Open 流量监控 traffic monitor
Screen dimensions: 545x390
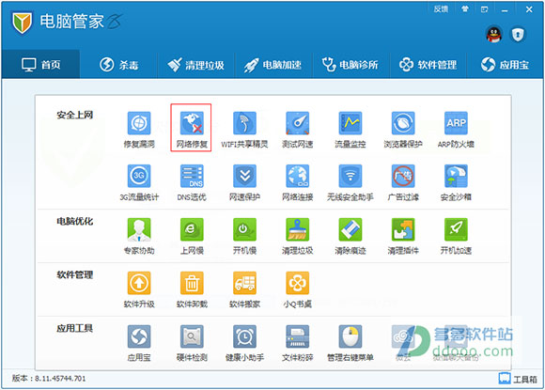click(x=350, y=123)
